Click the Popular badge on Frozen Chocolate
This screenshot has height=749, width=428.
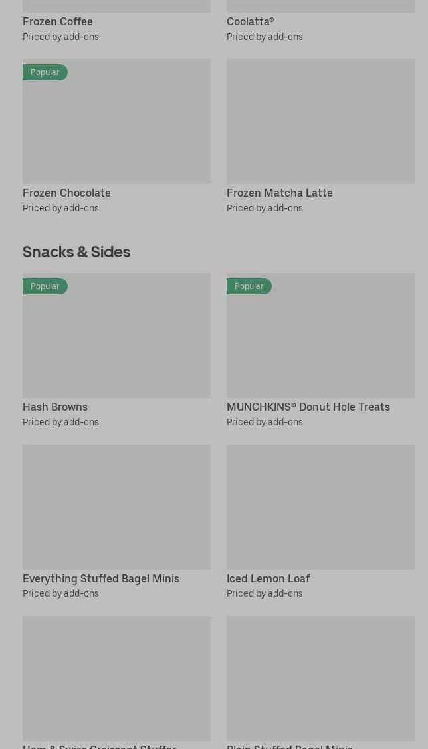(45, 72)
